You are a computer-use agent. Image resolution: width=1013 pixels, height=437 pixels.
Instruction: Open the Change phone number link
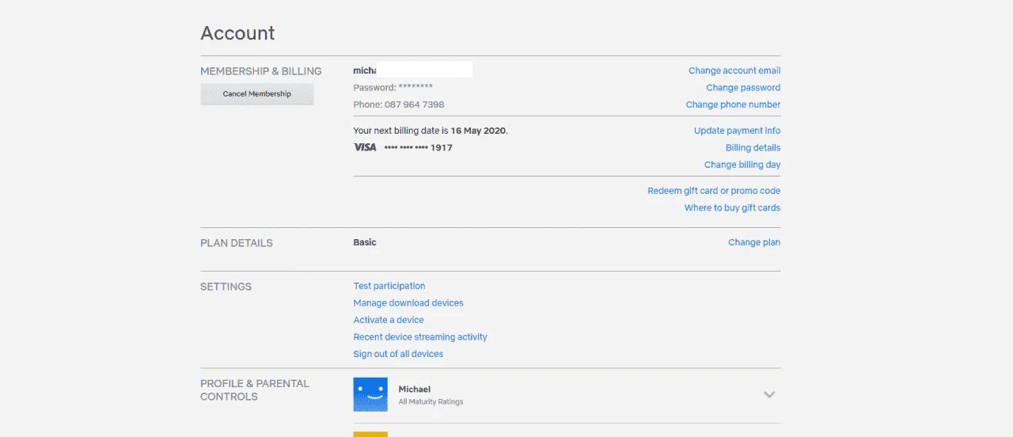[x=733, y=104]
